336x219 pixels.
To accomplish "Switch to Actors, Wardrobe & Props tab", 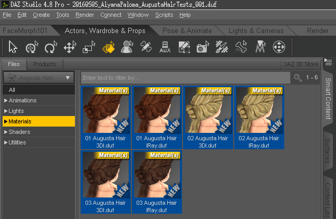I will click(x=105, y=31).
